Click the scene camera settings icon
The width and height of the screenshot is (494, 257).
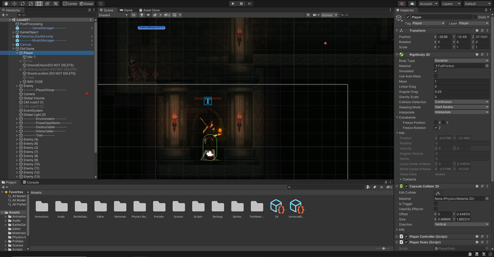[314, 15]
